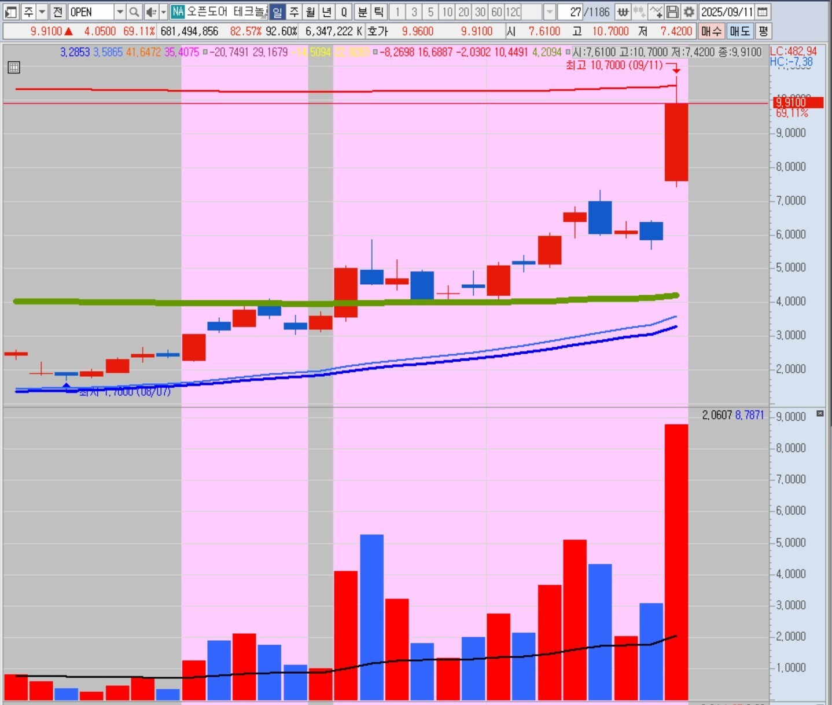Click the 매수 buy button
Image resolution: width=832 pixels, height=705 pixels.
tap(711, 31)
